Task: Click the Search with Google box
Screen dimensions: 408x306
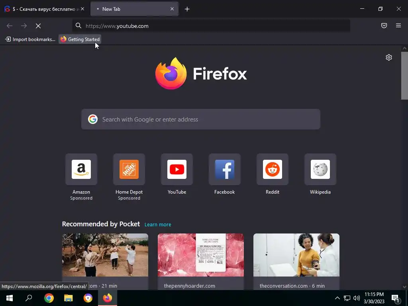Action: click(x=201, y=119)
